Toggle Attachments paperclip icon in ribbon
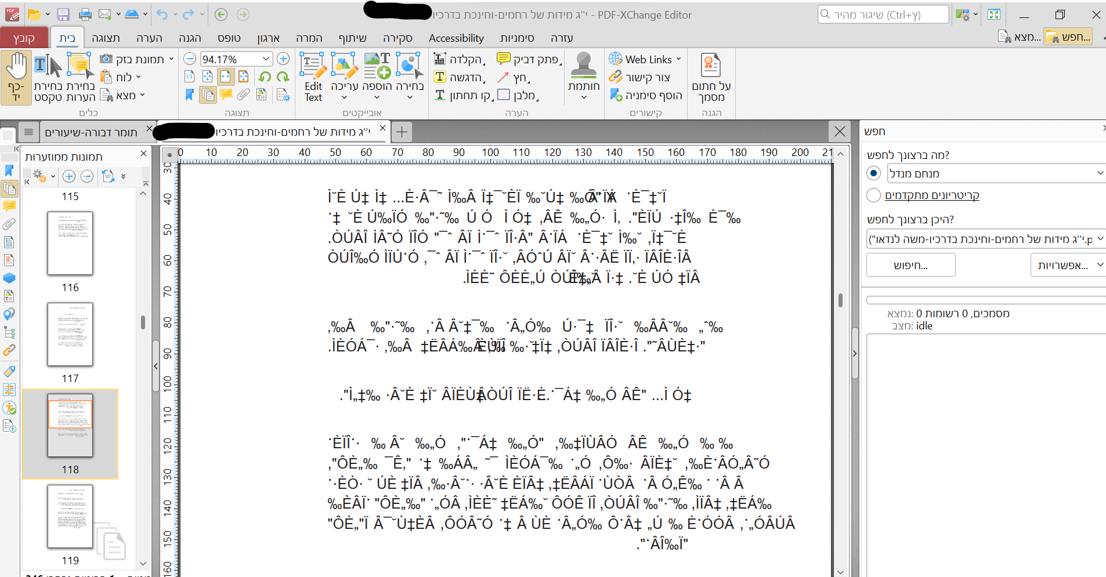 tap(244, 95)
